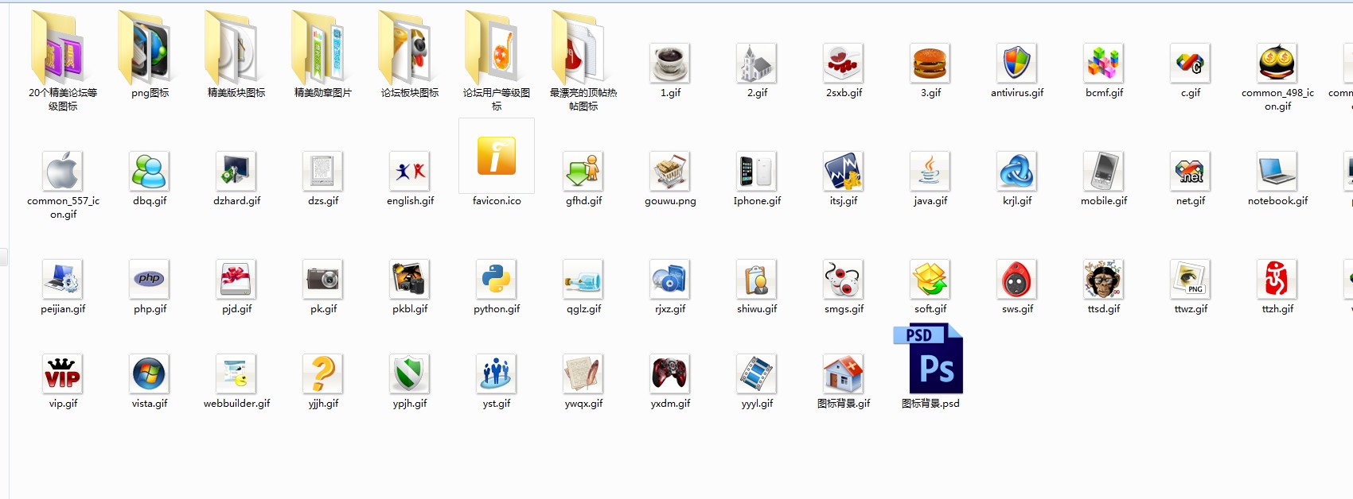
Task: Open the 最漂亮的顶帖热帖图标 folder
Action: [x=583, y=48]
